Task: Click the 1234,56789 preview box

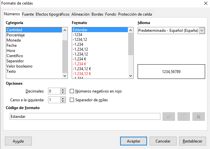Action: [171, 71]
